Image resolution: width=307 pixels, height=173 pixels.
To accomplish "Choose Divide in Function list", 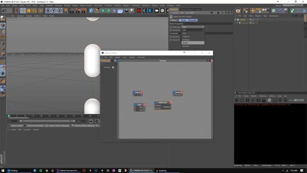I will pos(193,43).
